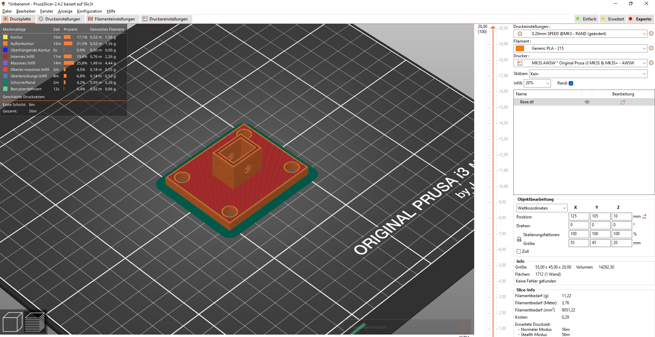Enable the Zoll units checkbox
Image resolution: width=655 pixels, height=337 pixels.
coord(519,251)
